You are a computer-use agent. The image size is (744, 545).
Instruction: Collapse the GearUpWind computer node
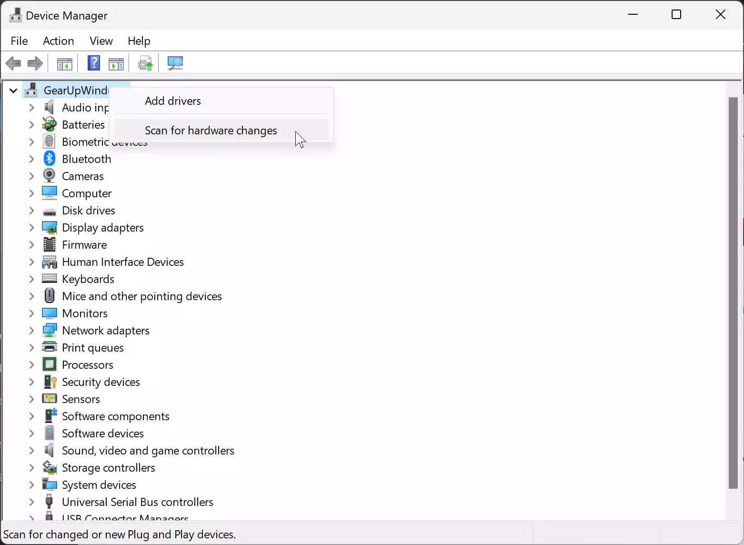tap(13, 91)
